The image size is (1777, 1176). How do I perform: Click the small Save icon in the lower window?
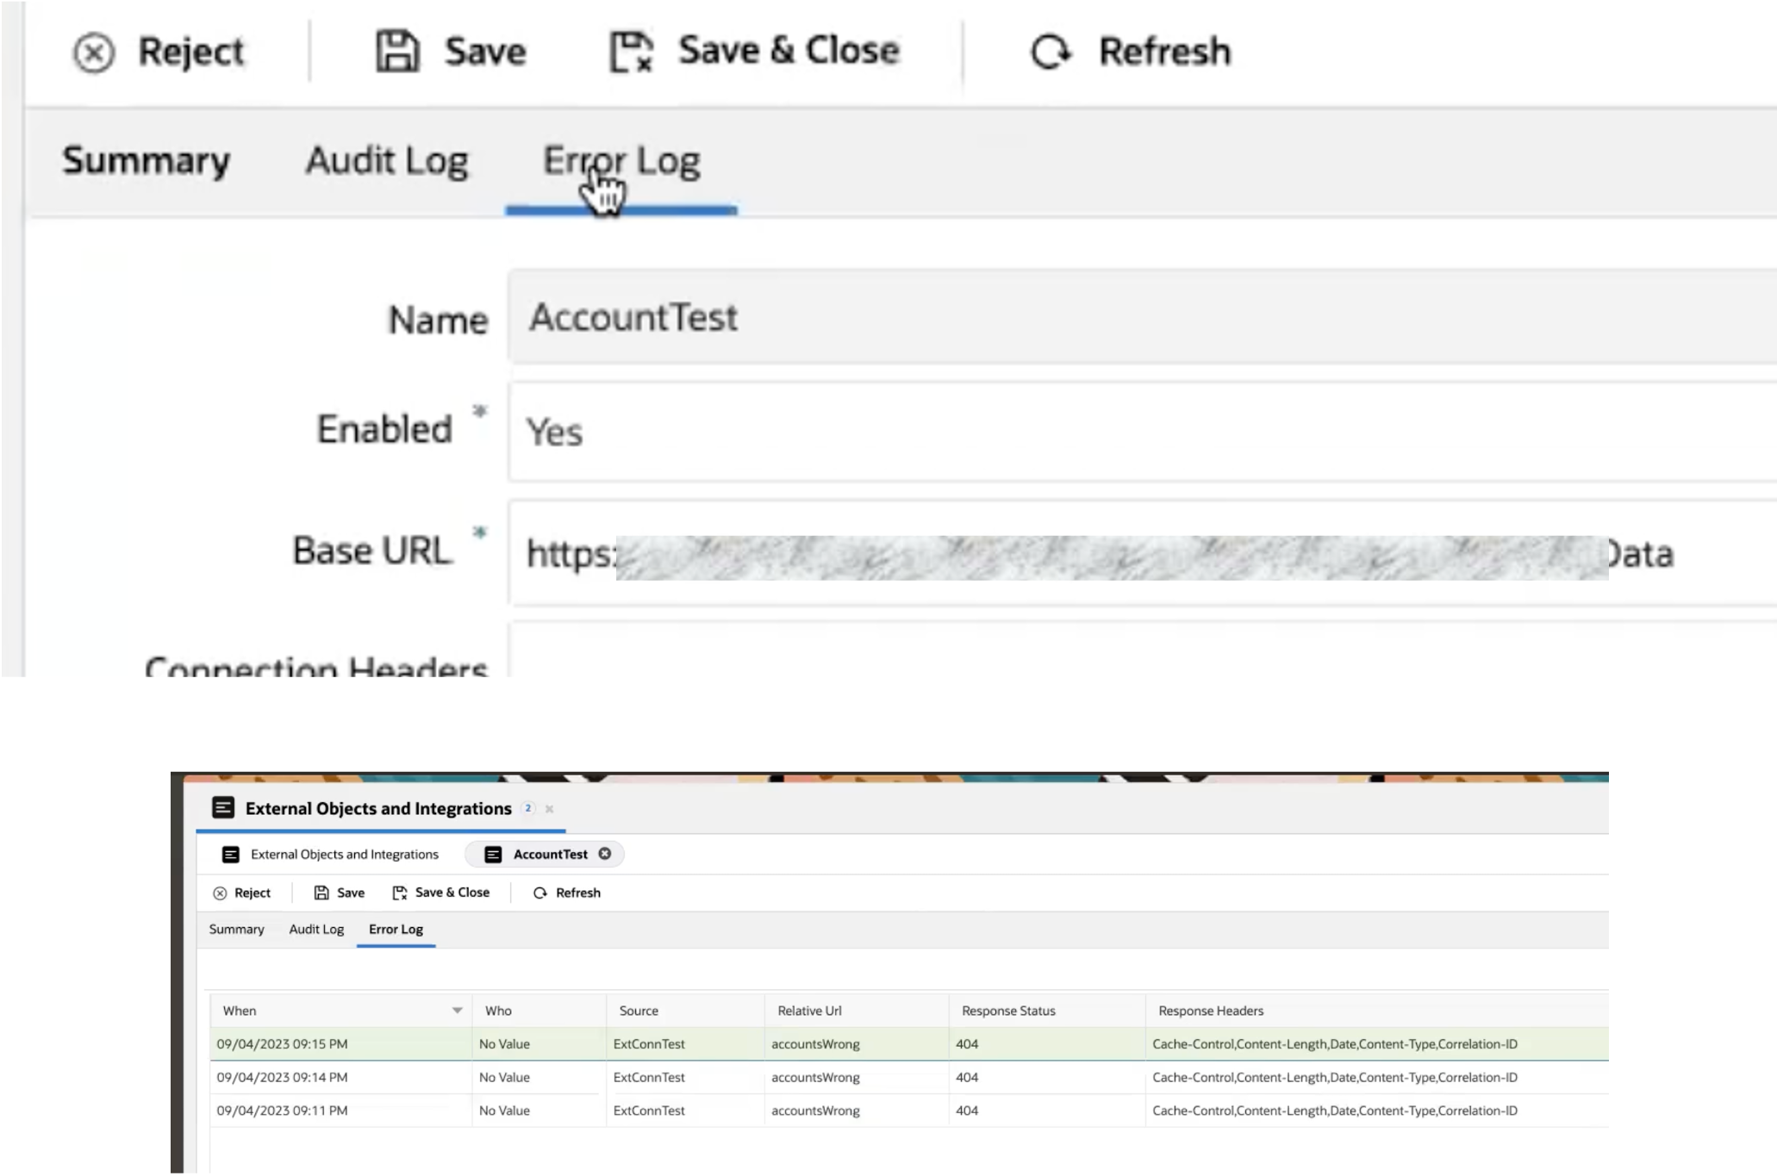321,893
